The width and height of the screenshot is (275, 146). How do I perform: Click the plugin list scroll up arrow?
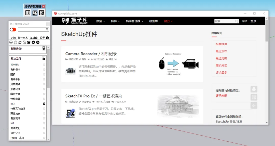click(48, 48)
